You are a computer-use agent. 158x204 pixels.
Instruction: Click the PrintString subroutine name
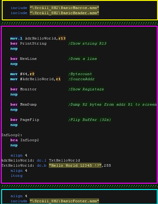click(x=33, y=43)
